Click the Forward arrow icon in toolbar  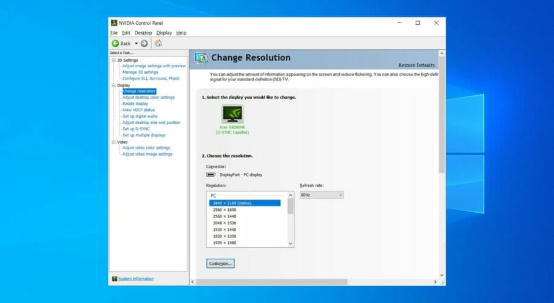point(144,44)
